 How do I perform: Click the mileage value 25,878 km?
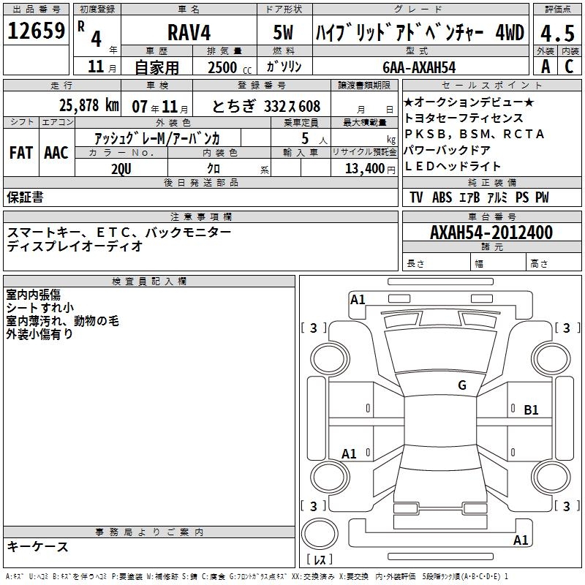click(89, 105)
